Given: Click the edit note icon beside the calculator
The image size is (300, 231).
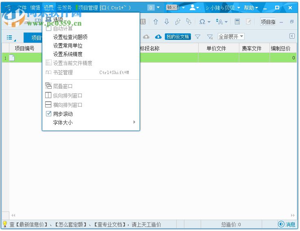Looking at the screenshot, I should [x=248, y=22].
